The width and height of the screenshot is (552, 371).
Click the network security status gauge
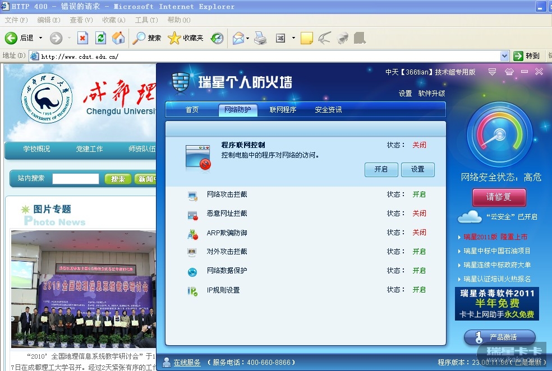499,135
